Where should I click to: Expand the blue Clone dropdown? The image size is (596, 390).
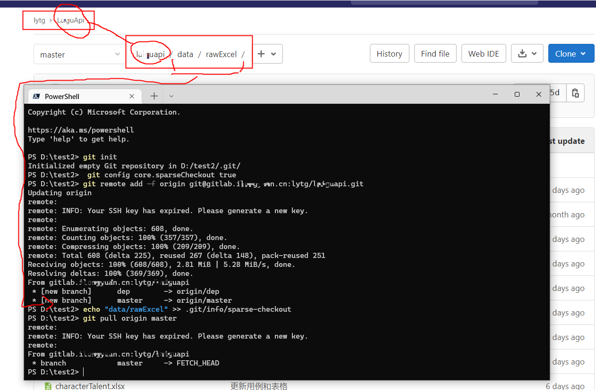pos(571,54)
